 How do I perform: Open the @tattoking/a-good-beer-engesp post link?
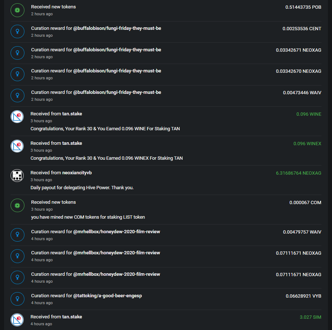click(x=108, y=296)
